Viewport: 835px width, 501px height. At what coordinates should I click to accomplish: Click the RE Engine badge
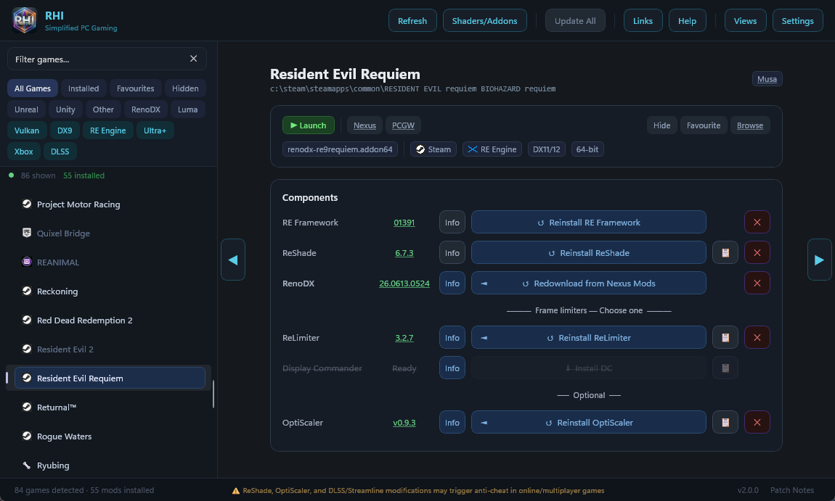[492, 149]
